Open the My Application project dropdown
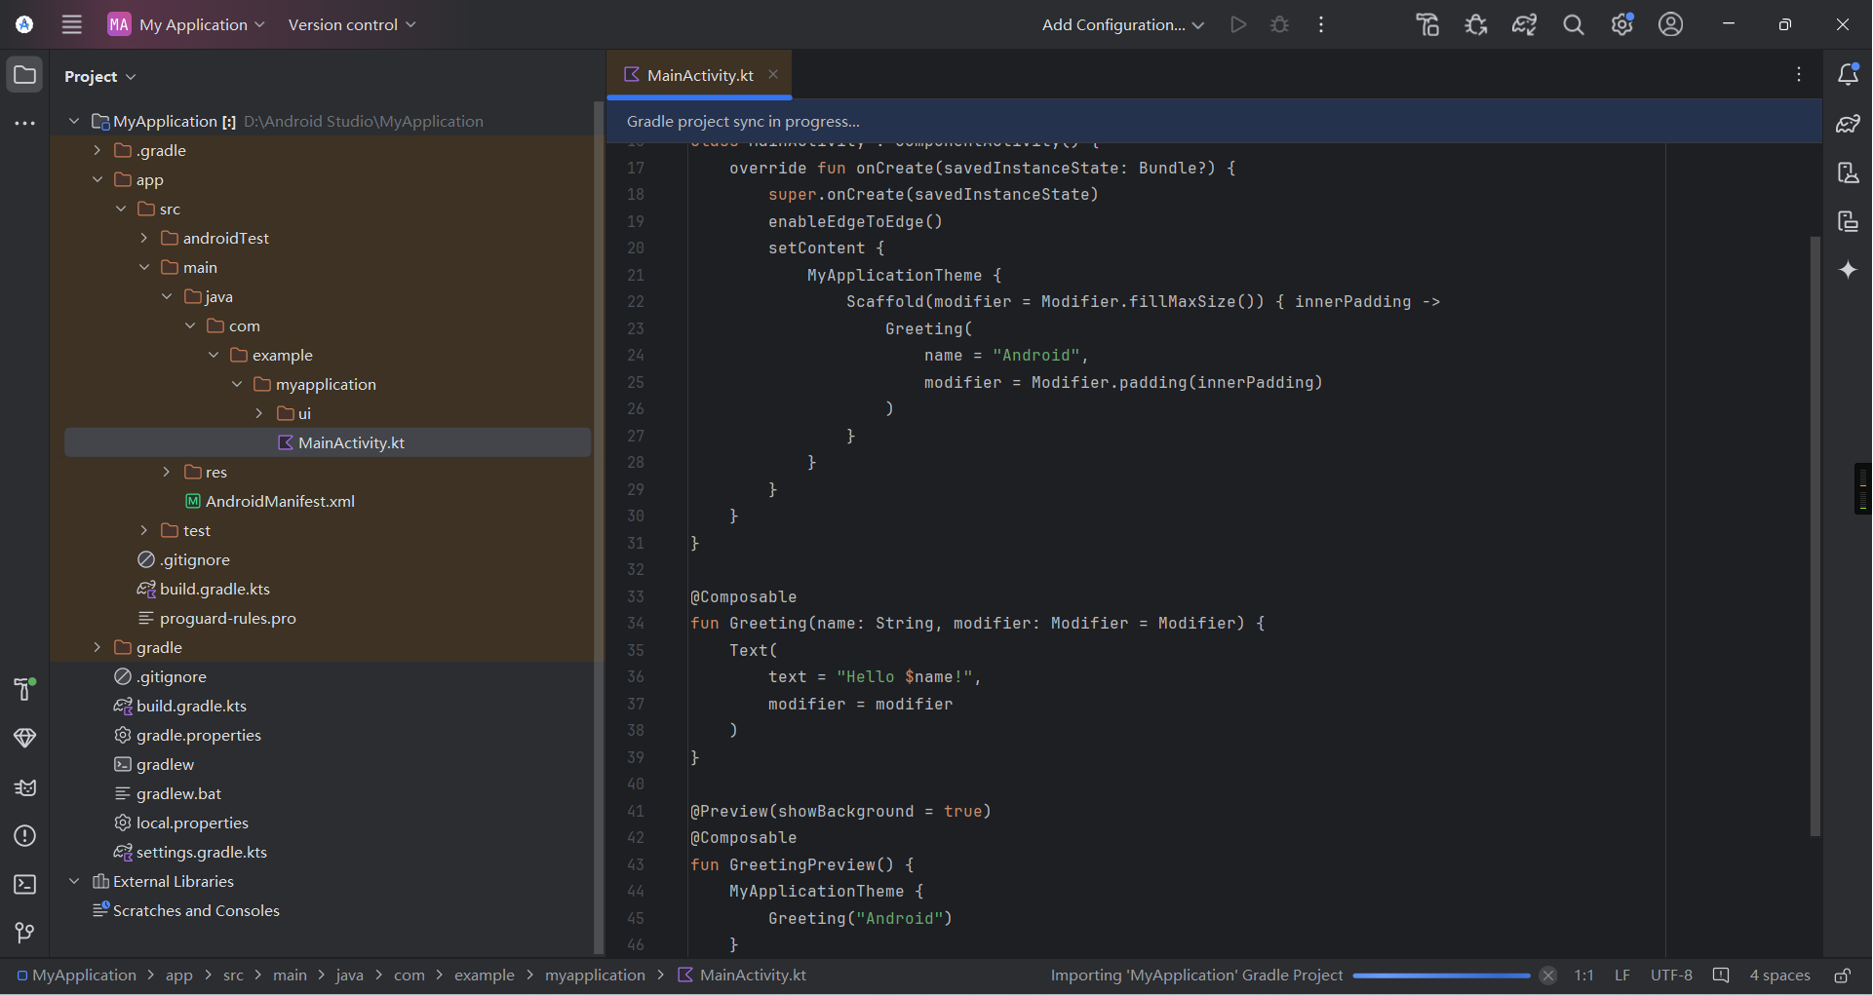 point(186,24)
